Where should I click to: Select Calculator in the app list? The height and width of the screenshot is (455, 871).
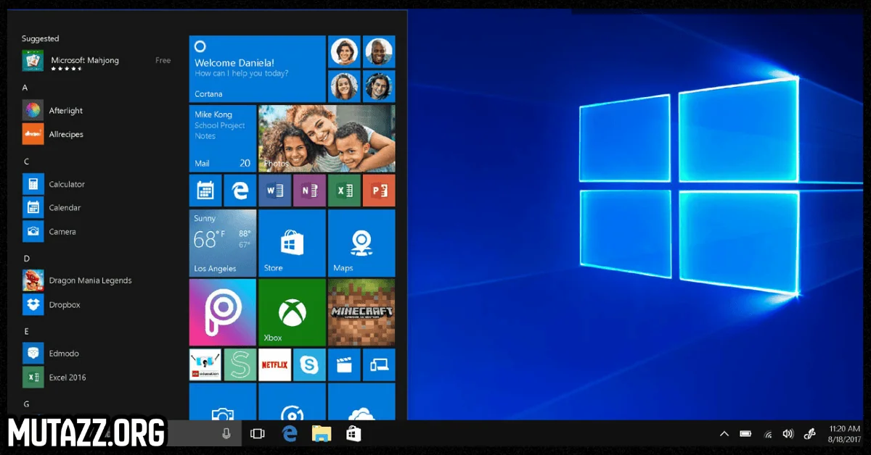point(65,184)
